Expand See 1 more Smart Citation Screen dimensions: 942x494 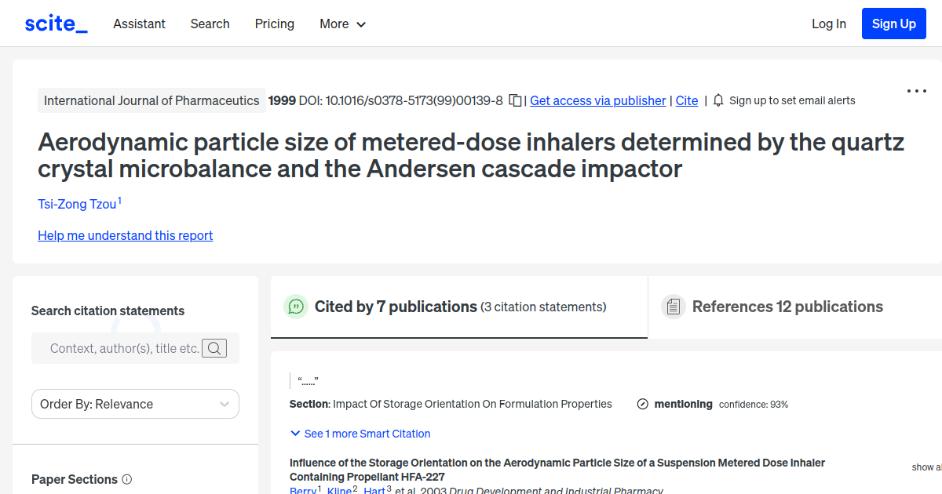click(360, 434)
